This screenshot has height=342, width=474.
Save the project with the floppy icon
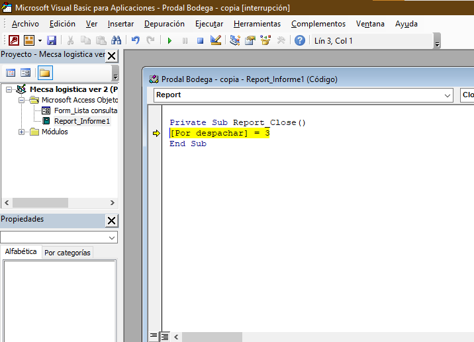click(52, 40)
